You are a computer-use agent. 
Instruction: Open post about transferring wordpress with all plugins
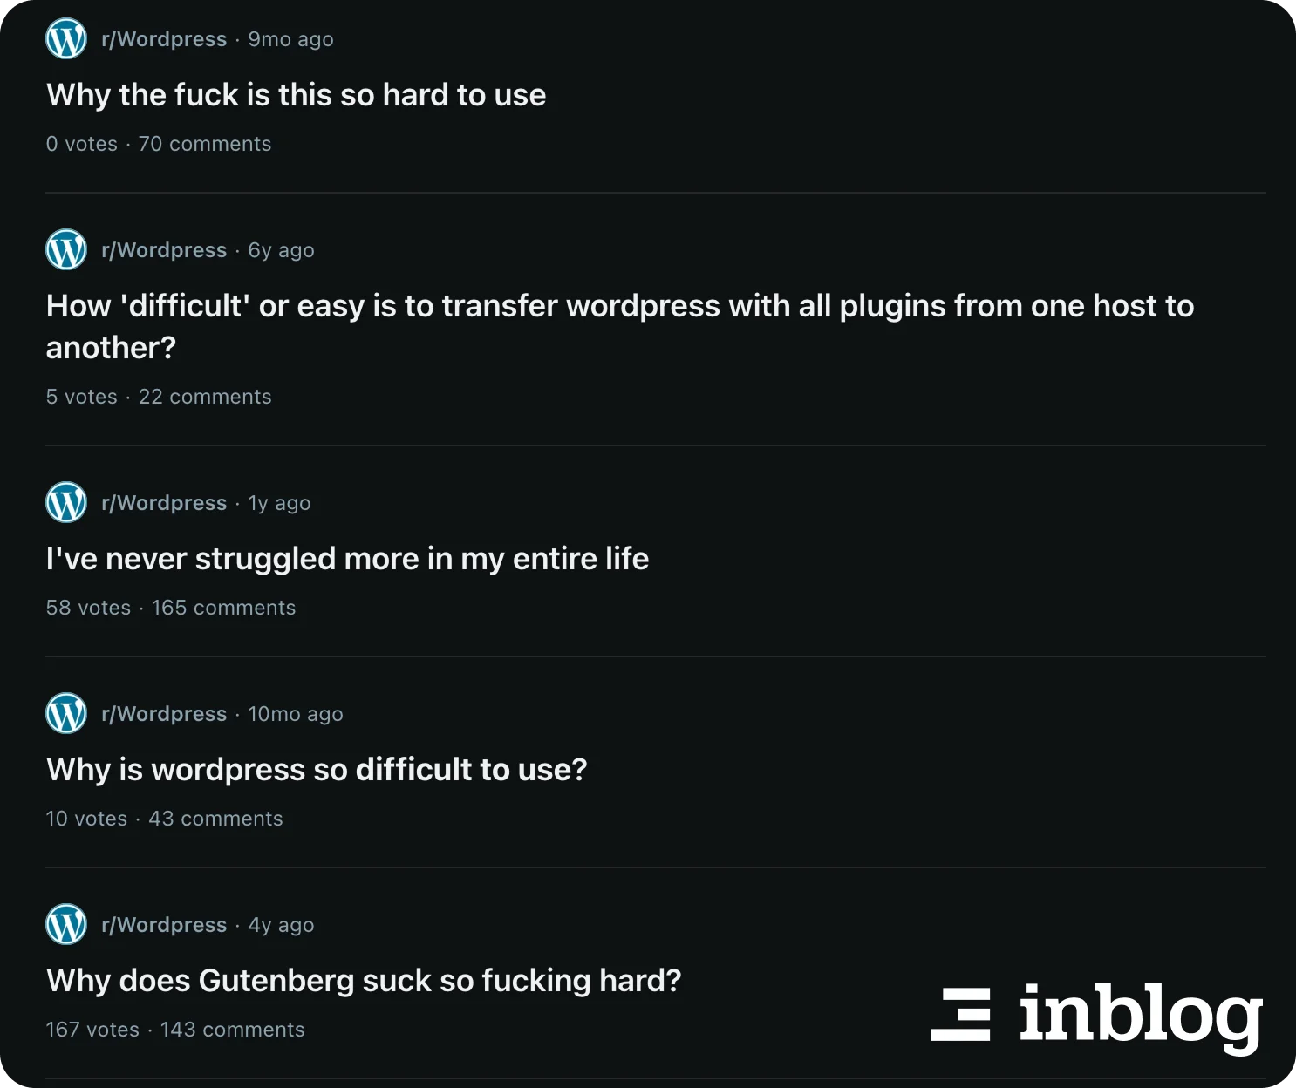(619, 307)
